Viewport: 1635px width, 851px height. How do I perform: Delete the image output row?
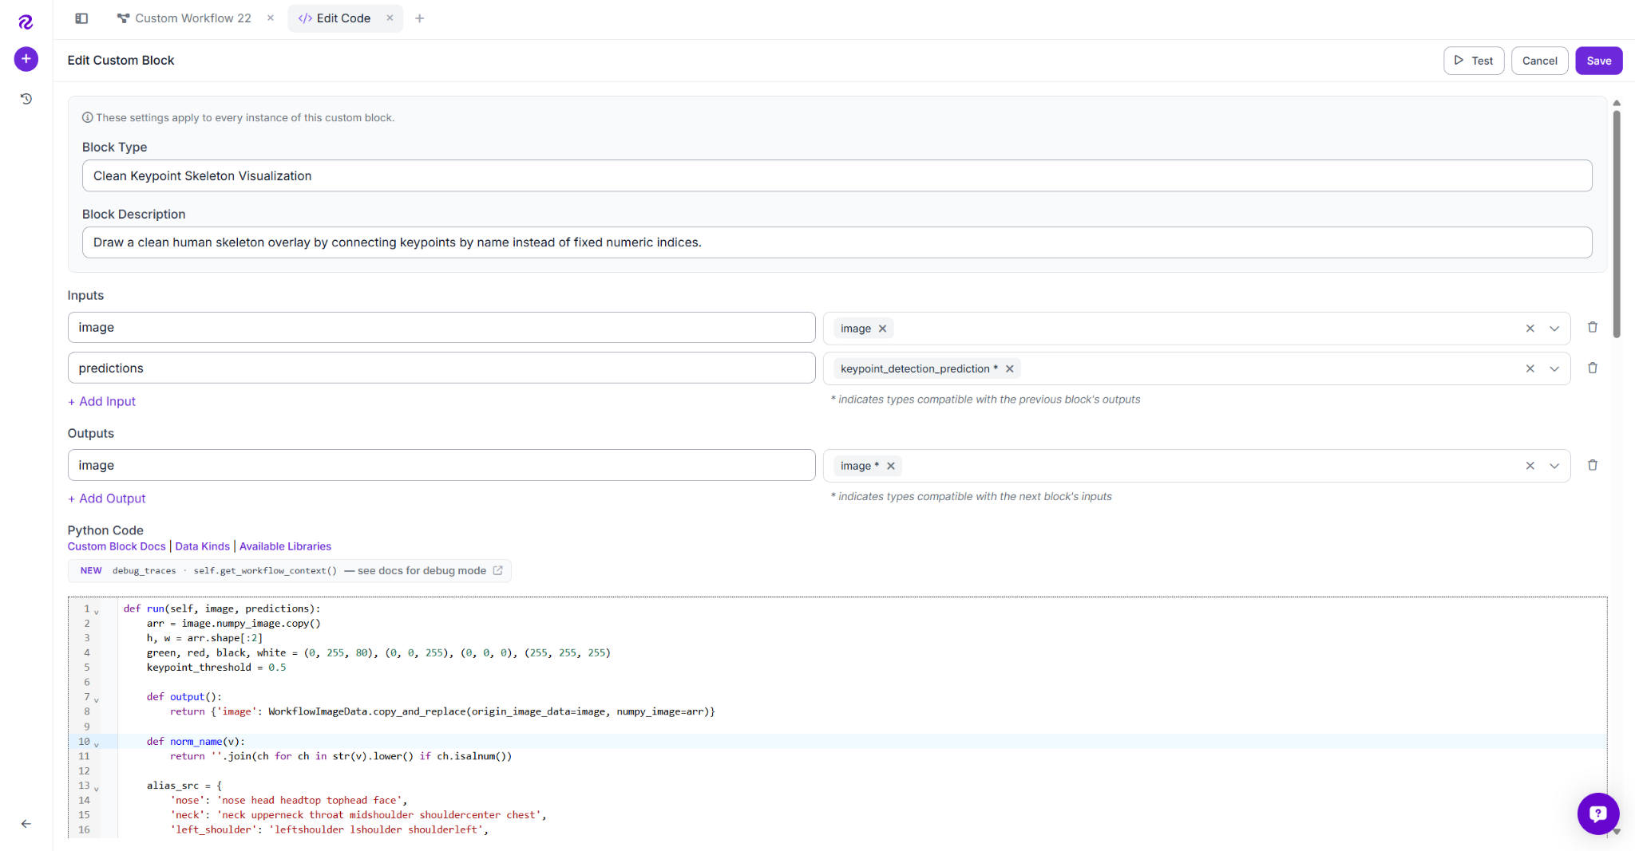(x=1593, y=466)
